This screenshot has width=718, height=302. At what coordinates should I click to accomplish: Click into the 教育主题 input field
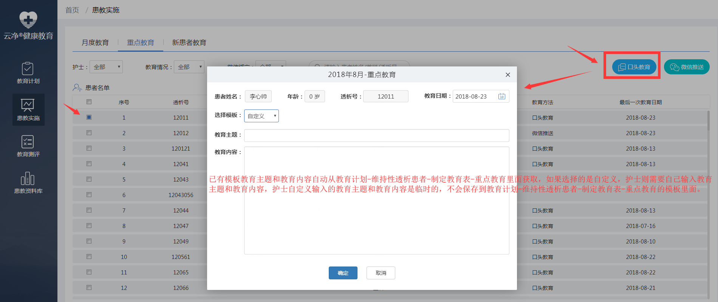pos(376,136)
